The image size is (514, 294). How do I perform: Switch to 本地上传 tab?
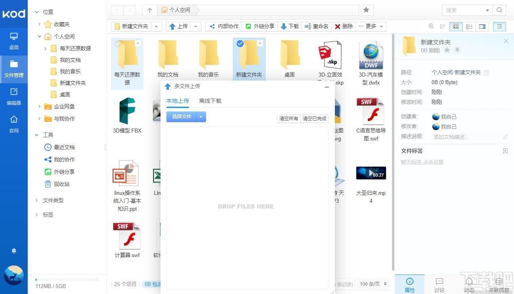(x=178, y=101)
